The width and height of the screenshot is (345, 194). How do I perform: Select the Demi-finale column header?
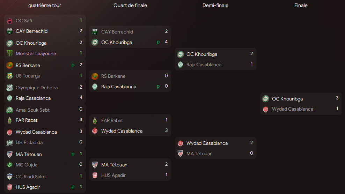[x=215, y=5]
